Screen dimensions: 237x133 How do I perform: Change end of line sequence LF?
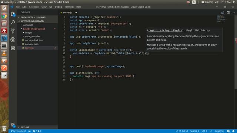coord(211,131)
